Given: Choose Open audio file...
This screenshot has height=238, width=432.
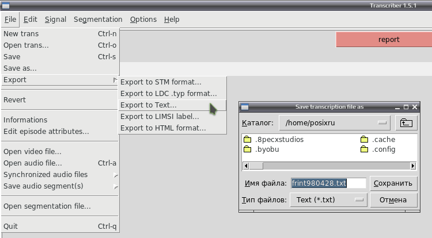Looking at the screenshot, I should click(x=60, y=163).
